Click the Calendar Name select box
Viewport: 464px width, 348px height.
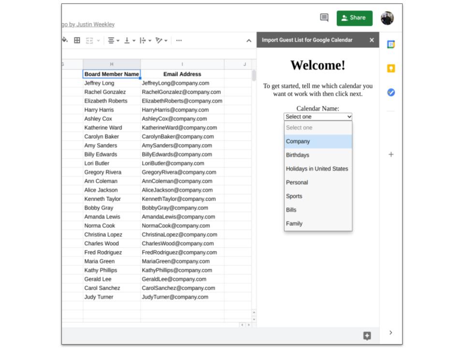point(318,116)
